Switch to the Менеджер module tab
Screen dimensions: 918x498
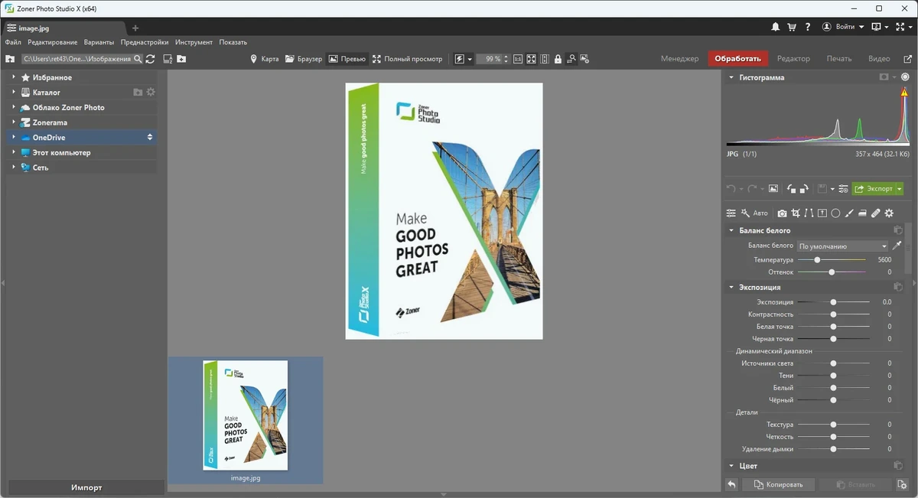(680, 59)
